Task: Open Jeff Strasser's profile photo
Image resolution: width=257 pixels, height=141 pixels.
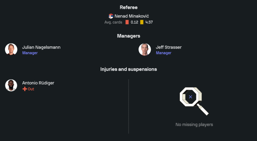Action: click(145, 49)
